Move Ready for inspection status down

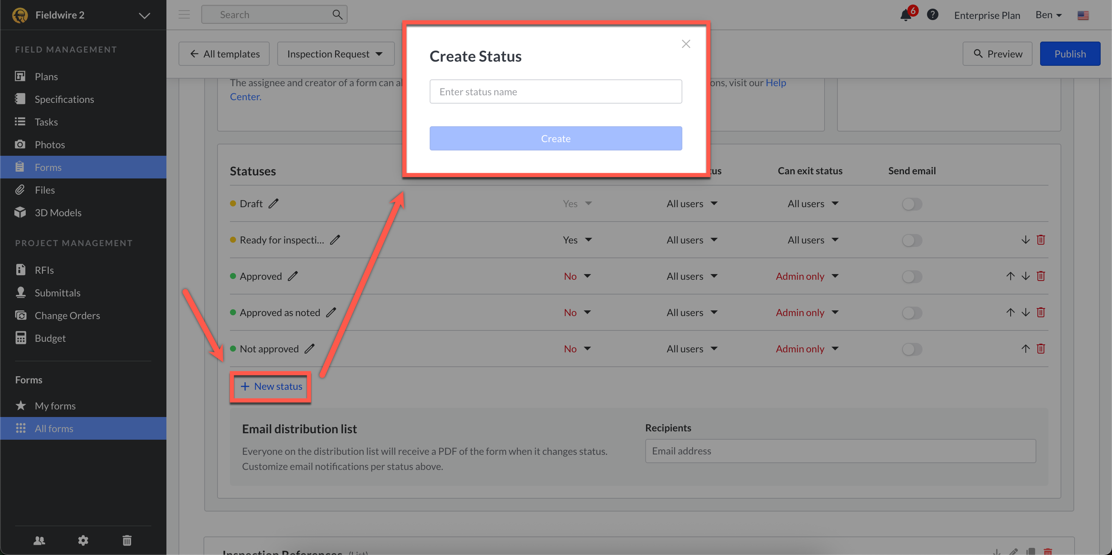1025,240
